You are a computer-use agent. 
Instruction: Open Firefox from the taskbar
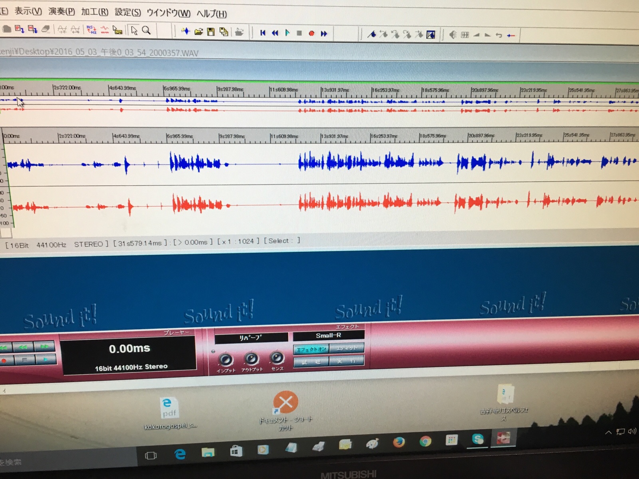(399, 442)
